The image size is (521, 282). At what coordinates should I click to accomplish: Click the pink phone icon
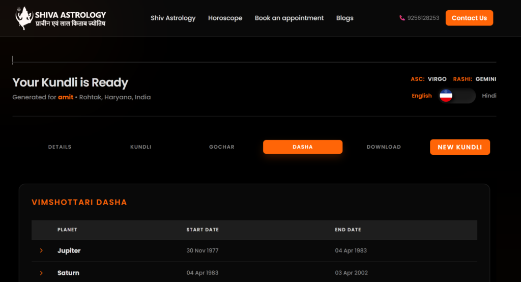[402, 18]
